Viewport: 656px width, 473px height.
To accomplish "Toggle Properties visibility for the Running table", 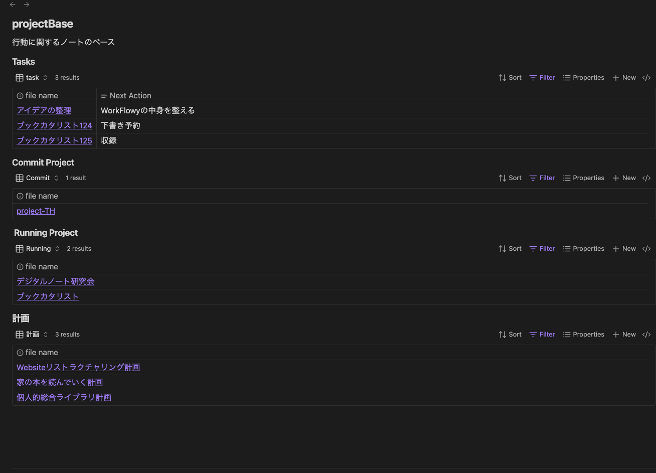I will click(x=583, y=248).
